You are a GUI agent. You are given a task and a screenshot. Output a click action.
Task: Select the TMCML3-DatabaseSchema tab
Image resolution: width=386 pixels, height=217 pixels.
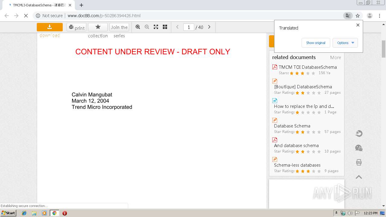click(x=39, y=5)
